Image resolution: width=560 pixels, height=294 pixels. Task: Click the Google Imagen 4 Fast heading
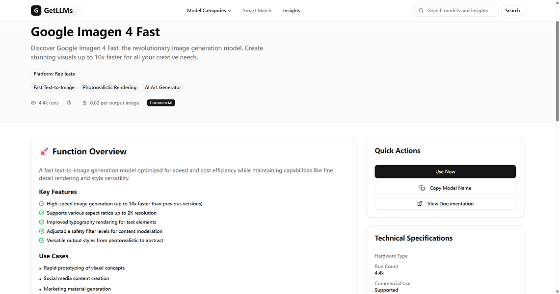coord(95,32)
